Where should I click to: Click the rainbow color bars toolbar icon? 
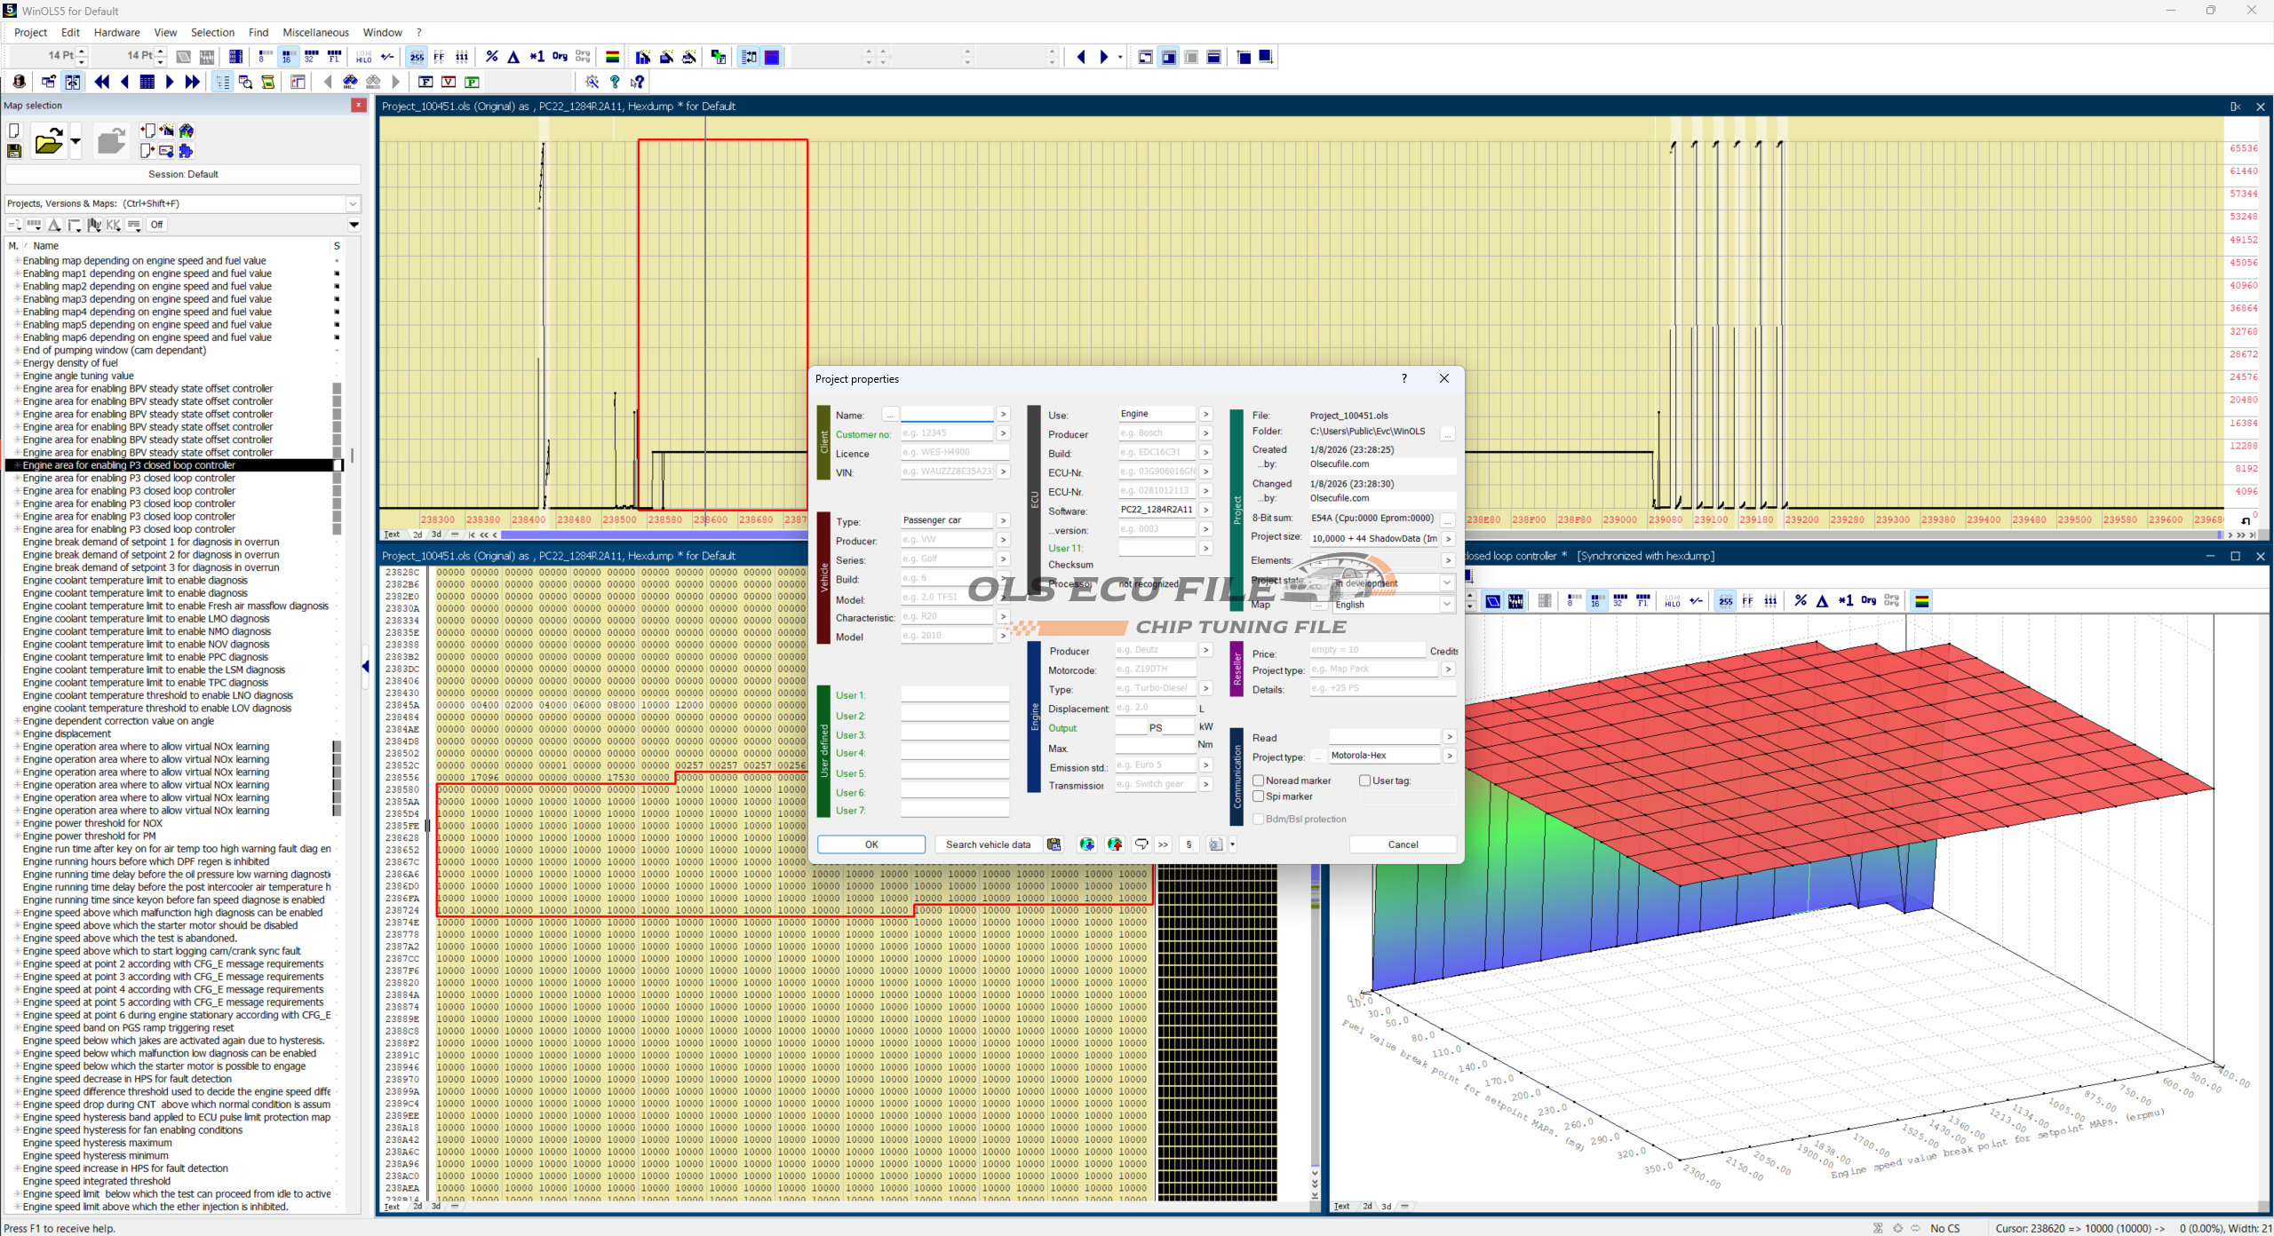coord(612,57)
